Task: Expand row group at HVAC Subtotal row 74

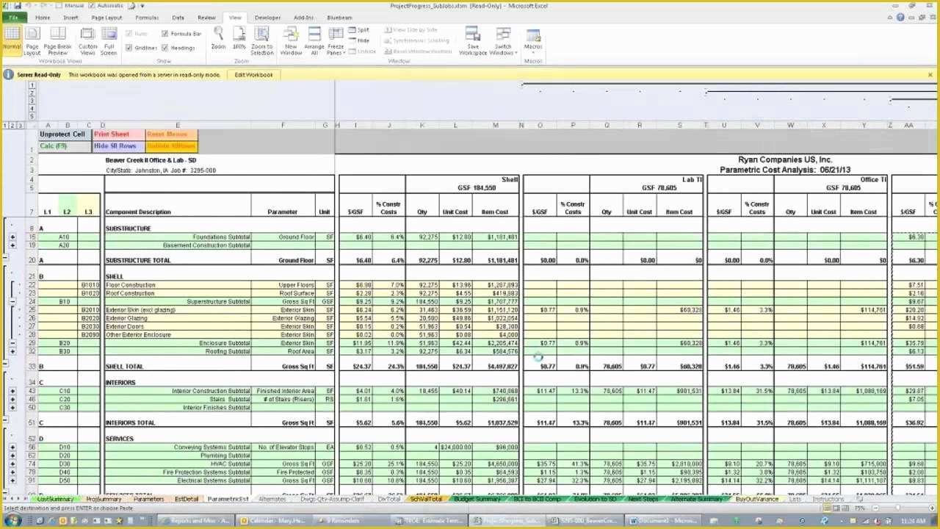Action: tap(12, 464)
